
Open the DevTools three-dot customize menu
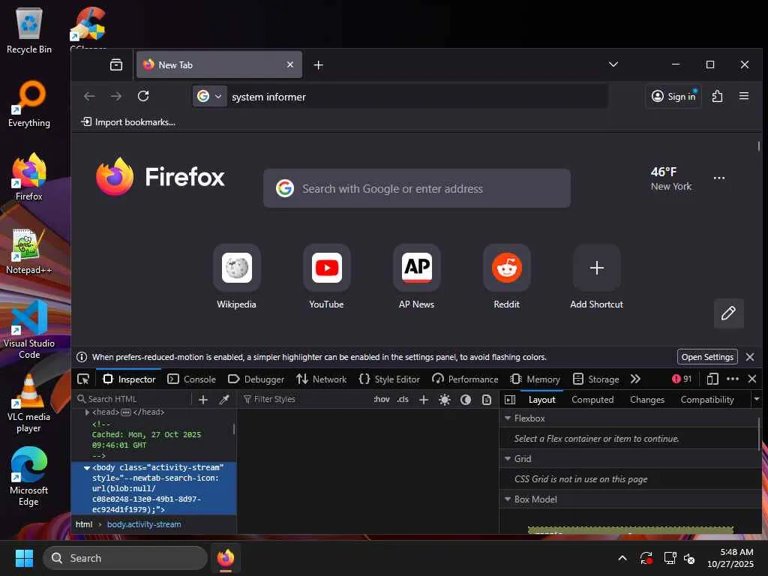click(733, 379)
